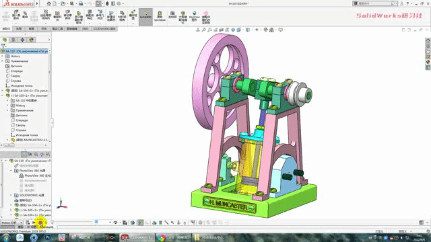Collapse PhotoView 360 node in motion tree

11,171
